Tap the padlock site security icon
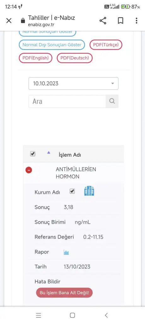The width and height of the screenshot is (145, 324). point(23,21)
